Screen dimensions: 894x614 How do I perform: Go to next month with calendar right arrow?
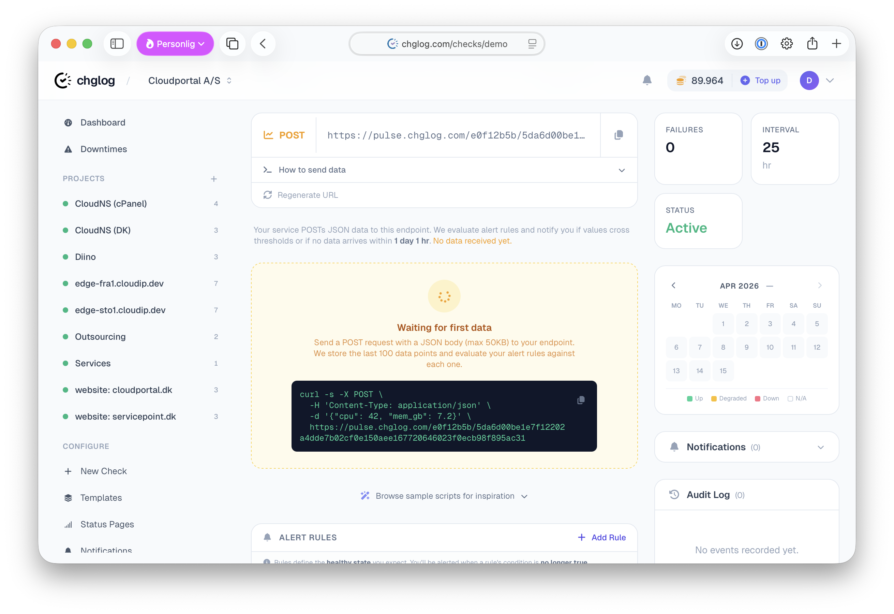[820, 285]
